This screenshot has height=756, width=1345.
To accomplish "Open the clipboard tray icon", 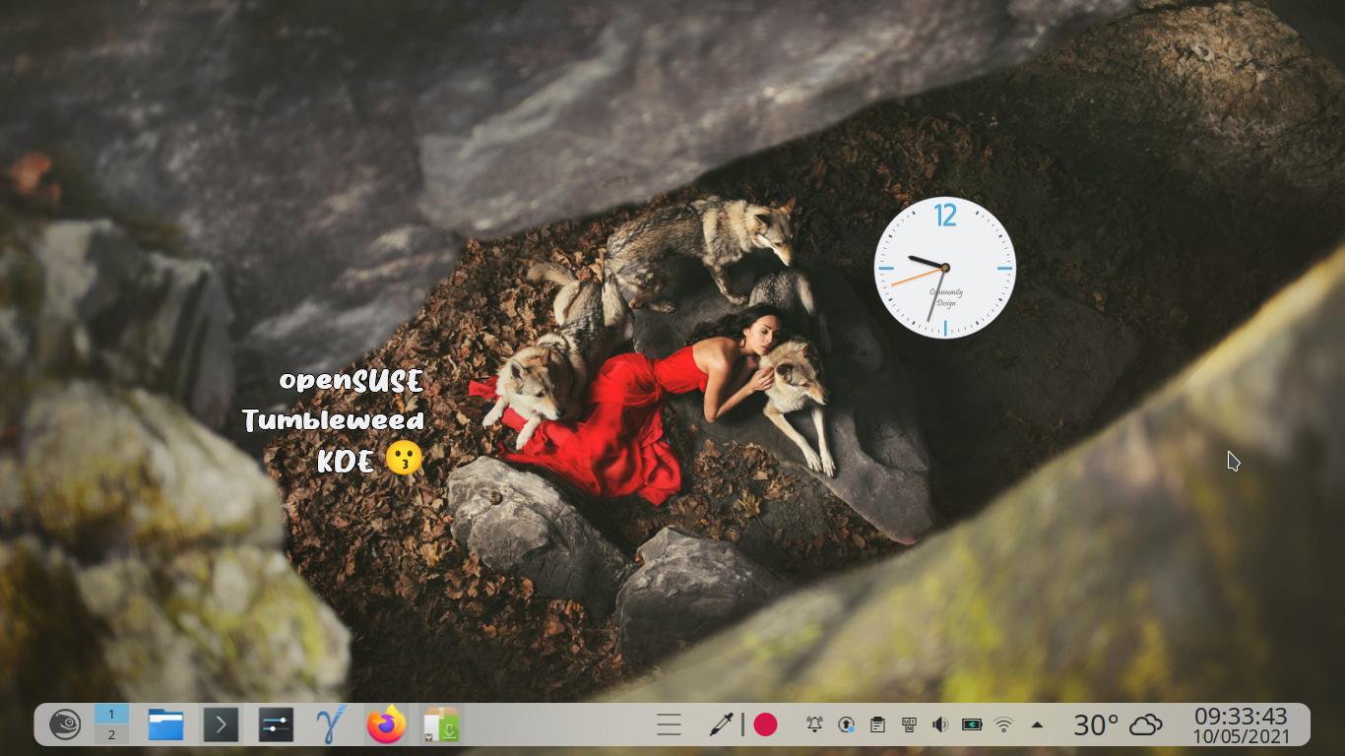I will tap(877, 724).
